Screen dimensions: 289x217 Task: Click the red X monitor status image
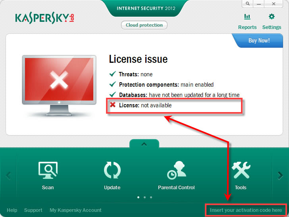click(59, 85)
